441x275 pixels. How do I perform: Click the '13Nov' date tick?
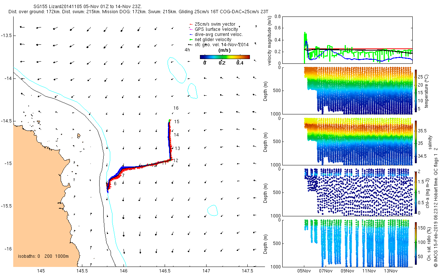(x=391, y=271)
